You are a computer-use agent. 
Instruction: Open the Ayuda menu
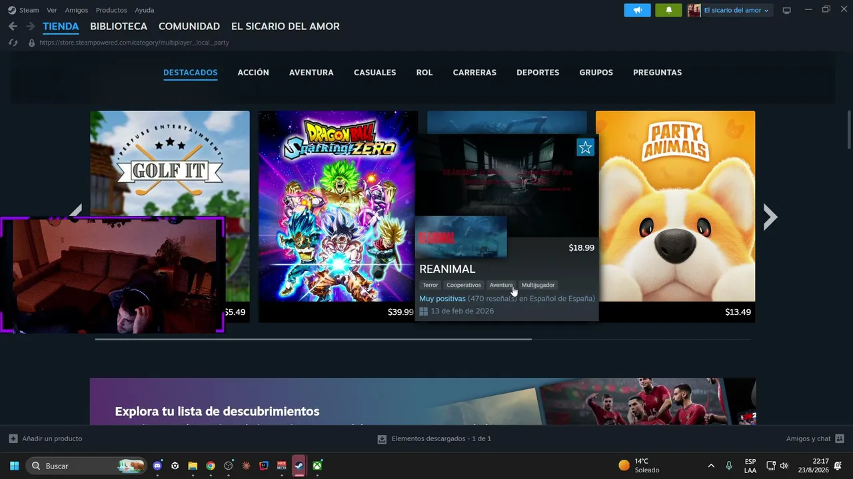(x=145, y=10)
